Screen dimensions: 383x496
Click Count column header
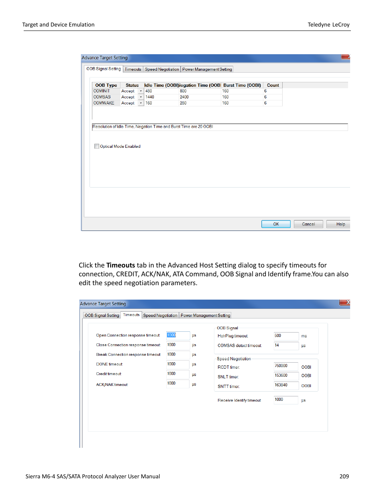point(273,85)
